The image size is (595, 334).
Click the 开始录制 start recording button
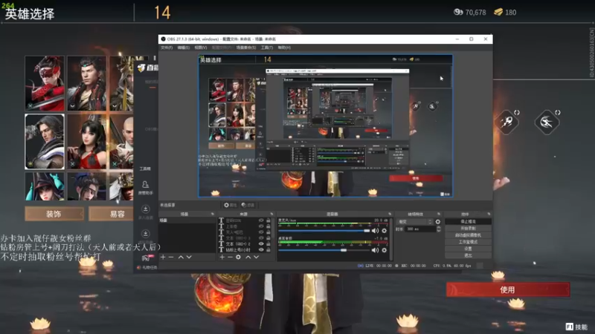pyautogui.click(x=468, y=229)
